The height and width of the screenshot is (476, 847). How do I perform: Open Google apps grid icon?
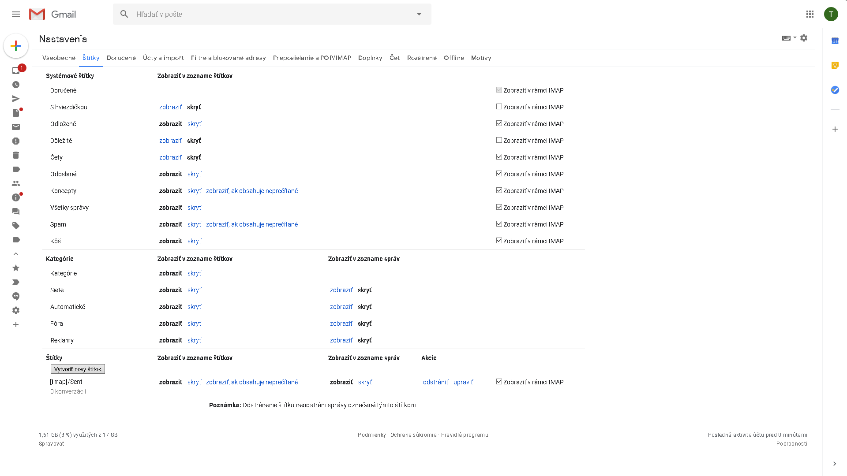click(x=810, y=14)
